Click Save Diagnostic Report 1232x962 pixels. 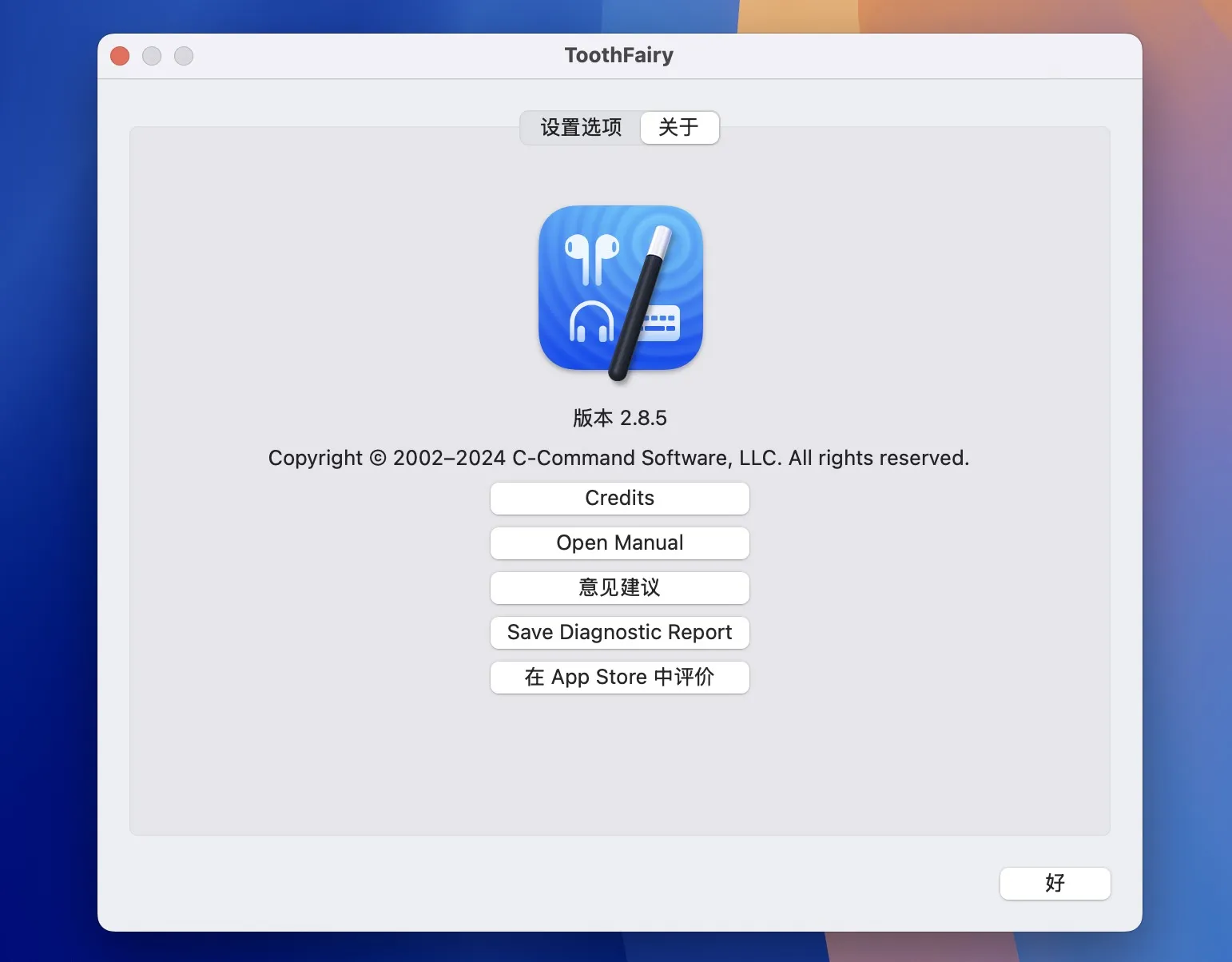620,633
